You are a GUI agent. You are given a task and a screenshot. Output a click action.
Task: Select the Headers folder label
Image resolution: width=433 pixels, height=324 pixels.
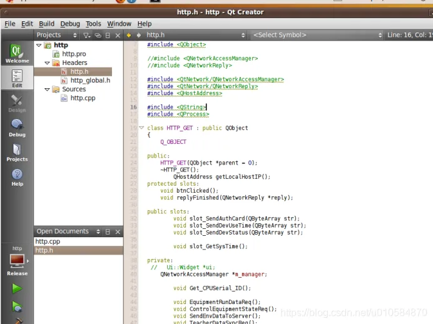[74, 63]
